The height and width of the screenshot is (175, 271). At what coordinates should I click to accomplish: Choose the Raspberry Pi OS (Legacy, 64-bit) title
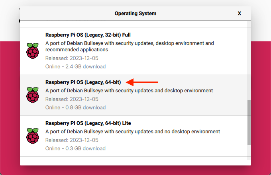(x=83, y=82)
